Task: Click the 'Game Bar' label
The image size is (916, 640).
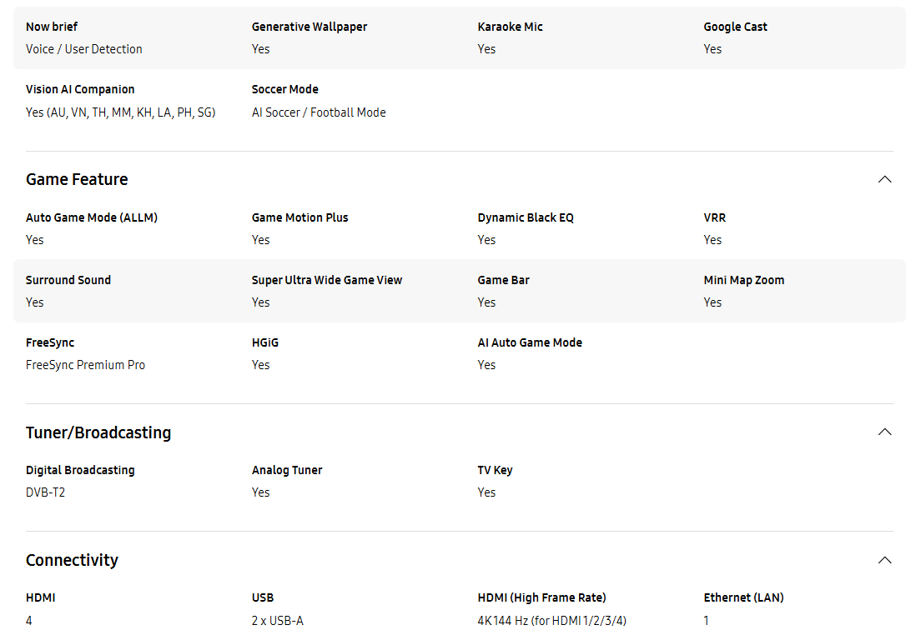Action: point(503,280)
